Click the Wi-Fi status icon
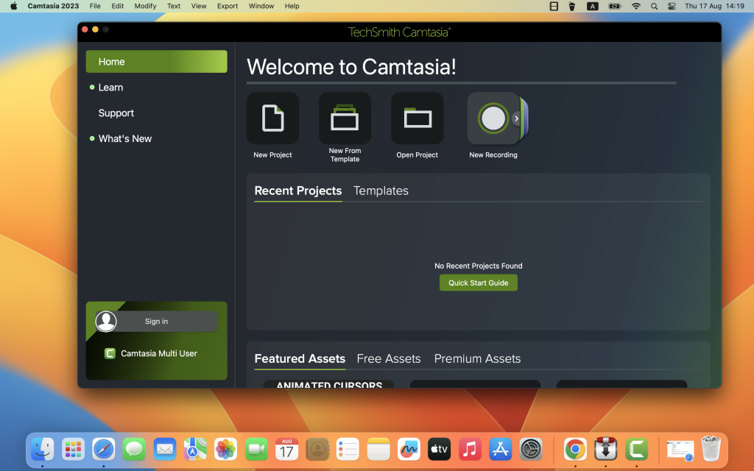This screenshot has width=754, height=471. coord(635,6)
